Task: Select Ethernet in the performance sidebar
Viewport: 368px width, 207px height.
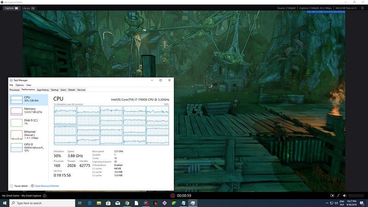Action: tap(29, 135)
